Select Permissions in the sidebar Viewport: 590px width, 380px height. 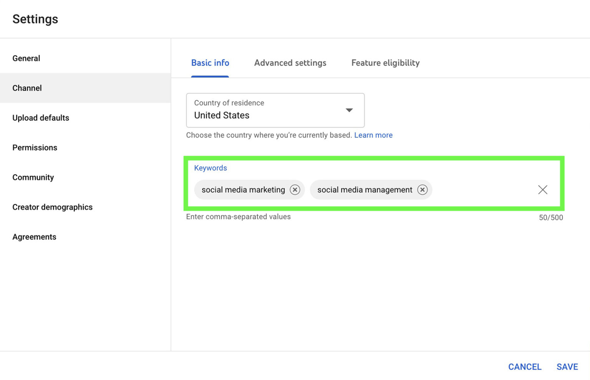(35, 147)
